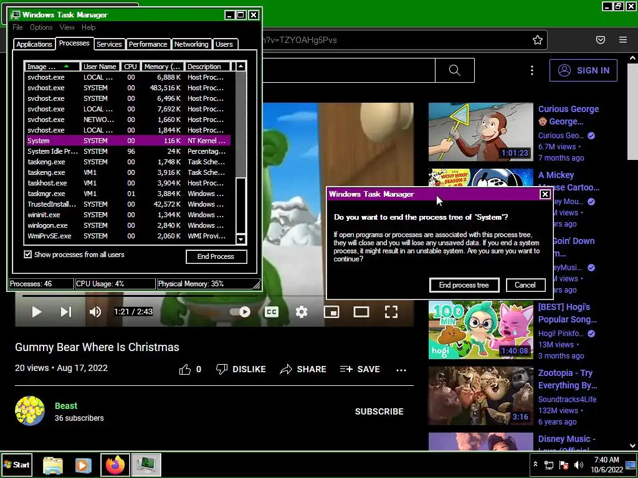Viewport: 638px width, 478px height.
Task: Open the View menu in Task Manager
Action: tap(67, 27)
